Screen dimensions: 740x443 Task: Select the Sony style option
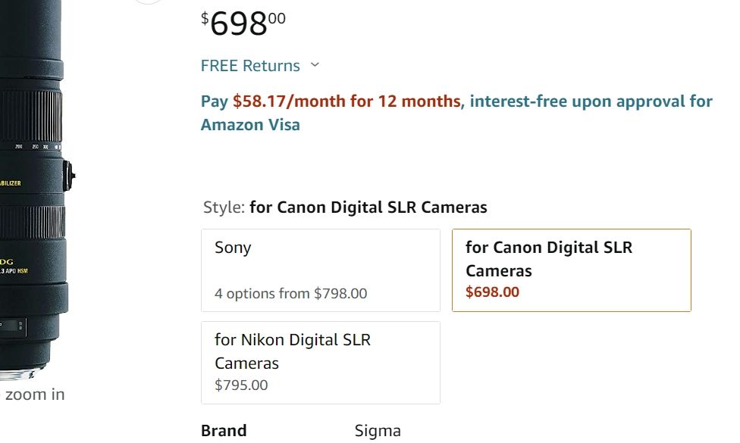point(320,270)
